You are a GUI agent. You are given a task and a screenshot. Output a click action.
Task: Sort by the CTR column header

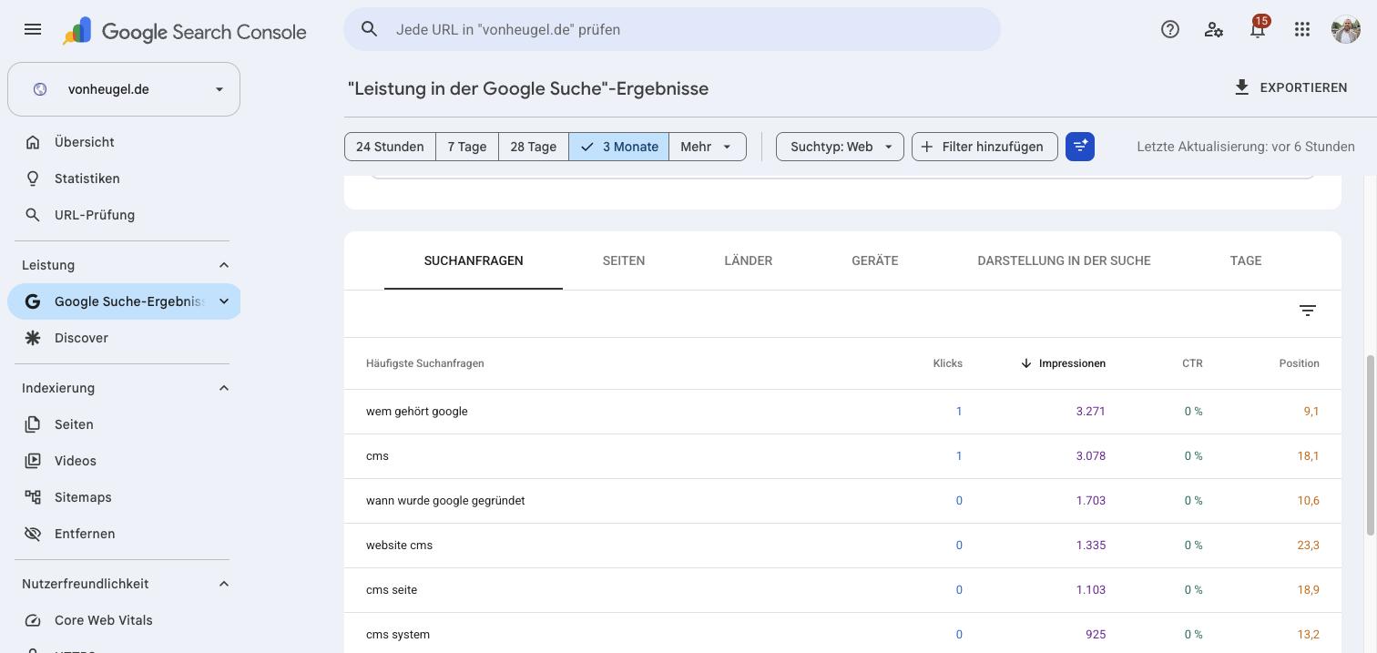(1192, 363)
